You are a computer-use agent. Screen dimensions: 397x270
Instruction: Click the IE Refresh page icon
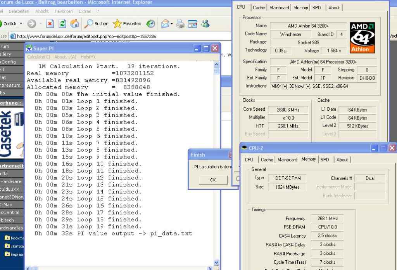coord(62,24)
